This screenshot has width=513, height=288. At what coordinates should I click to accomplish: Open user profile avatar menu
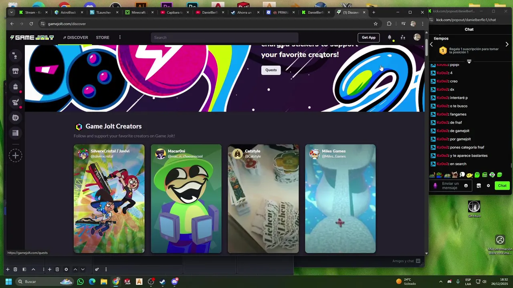417,37
